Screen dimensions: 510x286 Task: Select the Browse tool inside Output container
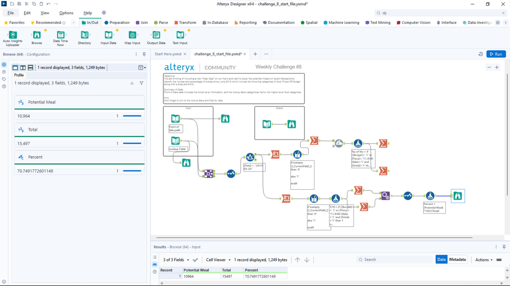pos(292,124)
